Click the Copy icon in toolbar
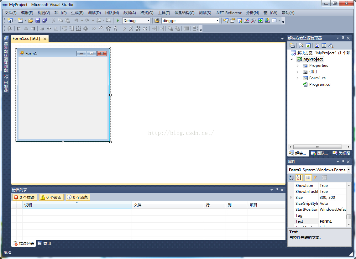Image resolution: width=356 pixels, height=259 pixels. click(x=60, y=20)
